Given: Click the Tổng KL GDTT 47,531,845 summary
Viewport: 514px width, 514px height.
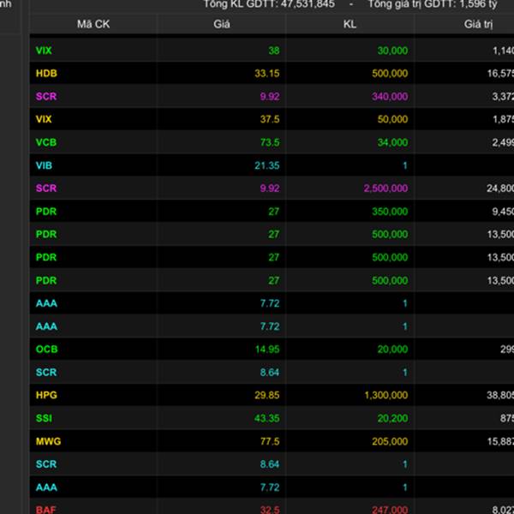Looking at the screenshot, I should tap(269, 4).
